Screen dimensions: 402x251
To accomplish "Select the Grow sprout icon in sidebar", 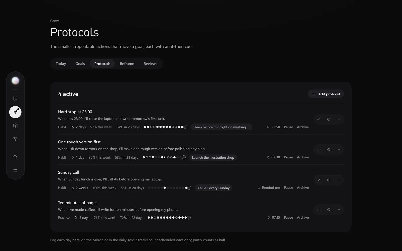I will tap(15, 112).
